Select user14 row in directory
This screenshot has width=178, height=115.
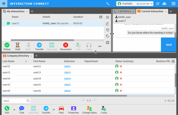click(88, 79)
